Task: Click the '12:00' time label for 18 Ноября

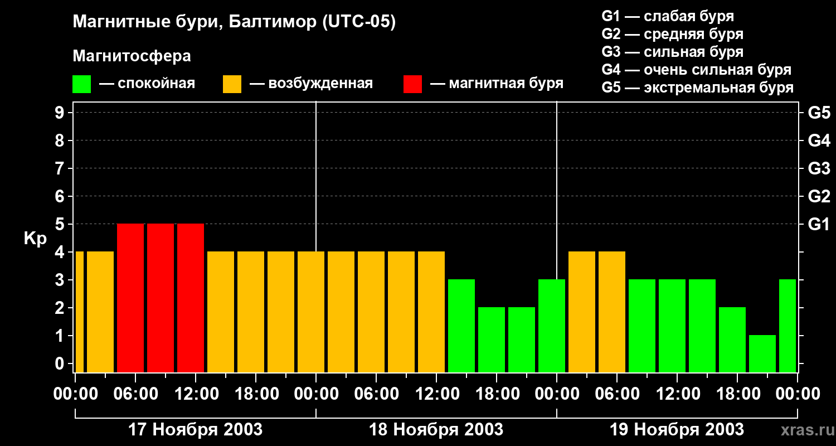Action: (x=436, y=394)
